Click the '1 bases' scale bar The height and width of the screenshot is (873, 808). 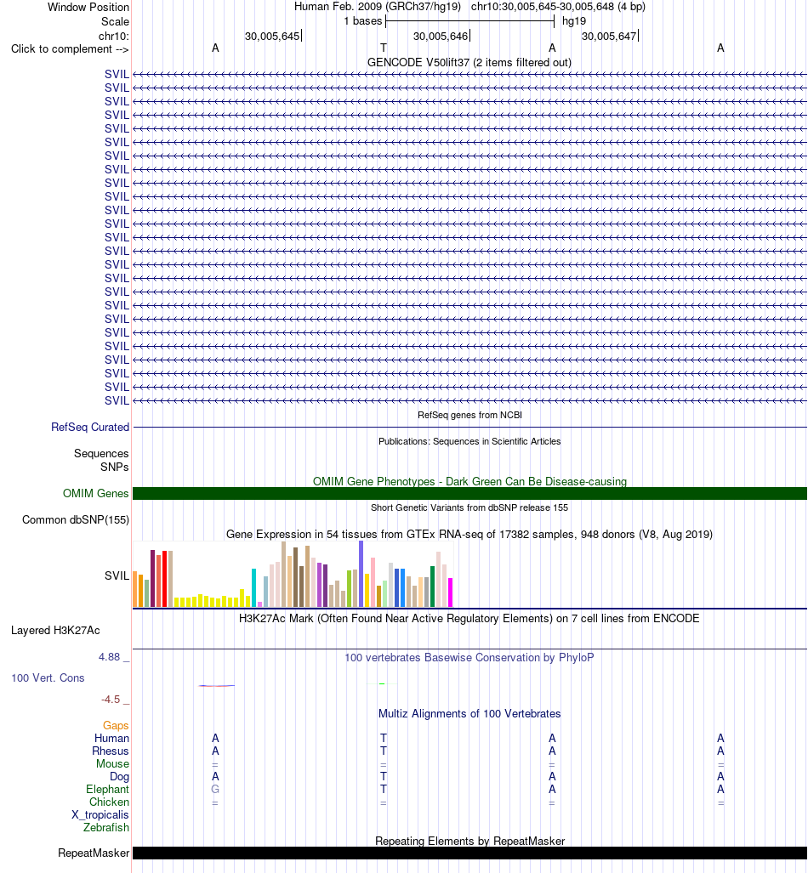click(x=469, y=21)
